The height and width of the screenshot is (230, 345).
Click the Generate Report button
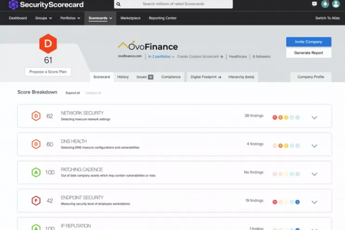(309, 53)
